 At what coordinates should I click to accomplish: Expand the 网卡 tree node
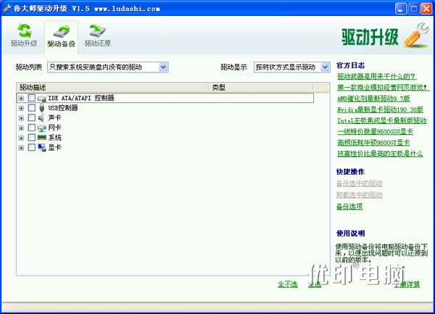point(21,128)
